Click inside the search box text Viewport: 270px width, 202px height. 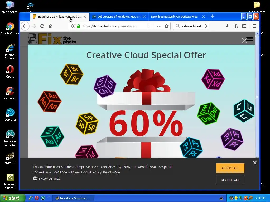click(x=191, y=26)
